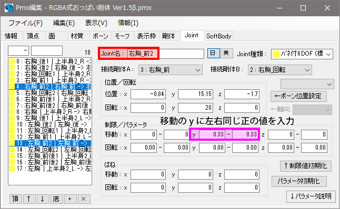Select joint 15: 左胸_前後1 in list

pos(50,156)
